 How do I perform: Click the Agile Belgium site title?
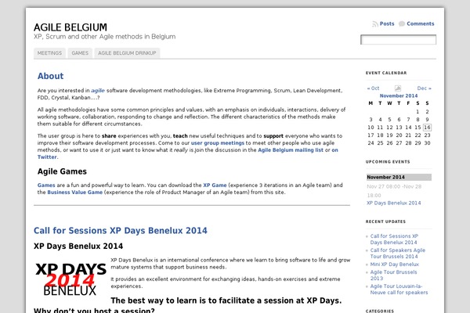point(70,27)
